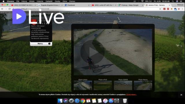The image size is (185, 104).
Task: Open Finder from the dock
Action: click(60, 101)
